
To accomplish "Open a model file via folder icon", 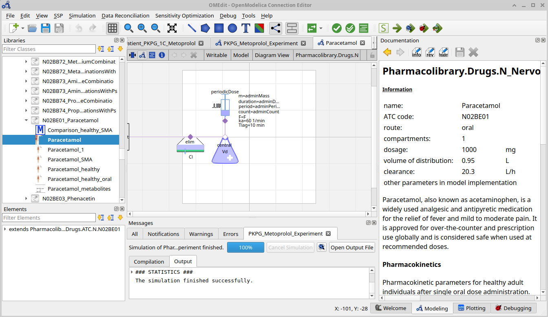I will click(x=32, y=28).
